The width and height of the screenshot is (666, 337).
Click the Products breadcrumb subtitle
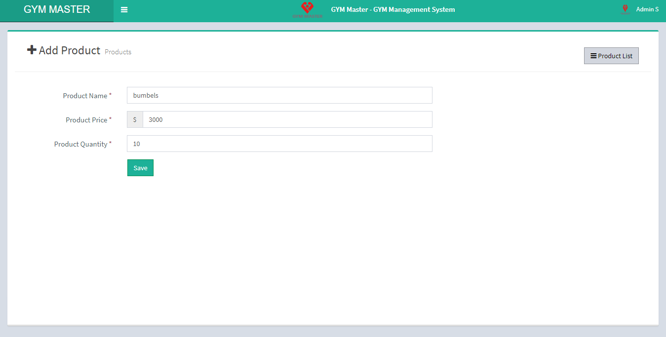[118, 52]
